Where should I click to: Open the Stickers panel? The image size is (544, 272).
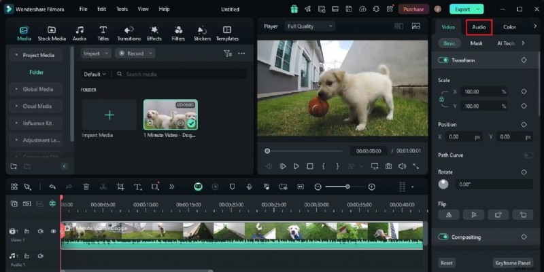pyautogui.click(x=202, y=33)
